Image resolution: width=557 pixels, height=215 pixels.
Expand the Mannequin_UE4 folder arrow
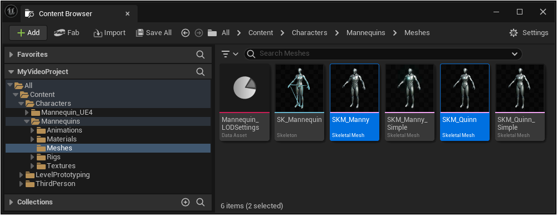tap(27, 113)
